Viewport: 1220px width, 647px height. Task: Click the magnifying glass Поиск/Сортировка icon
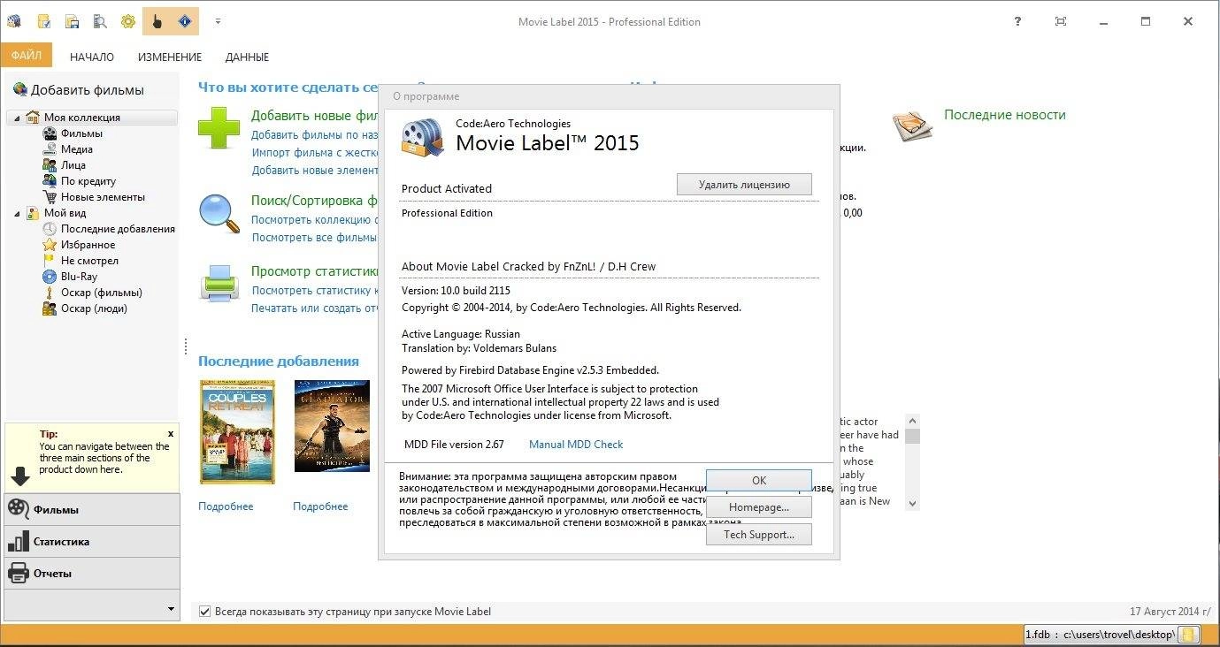[219, 213]
